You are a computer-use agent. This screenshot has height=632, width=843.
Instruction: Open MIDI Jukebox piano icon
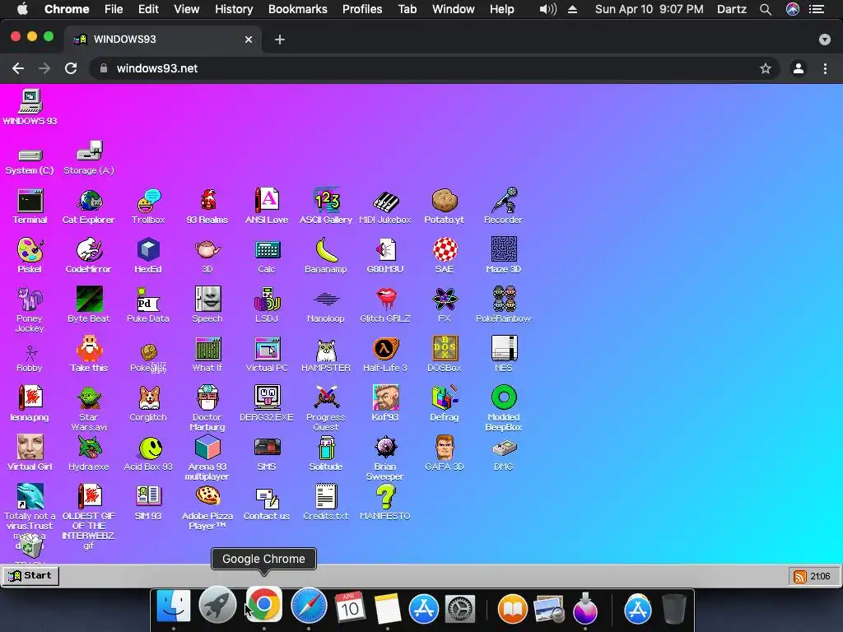[x=385, y=202]
